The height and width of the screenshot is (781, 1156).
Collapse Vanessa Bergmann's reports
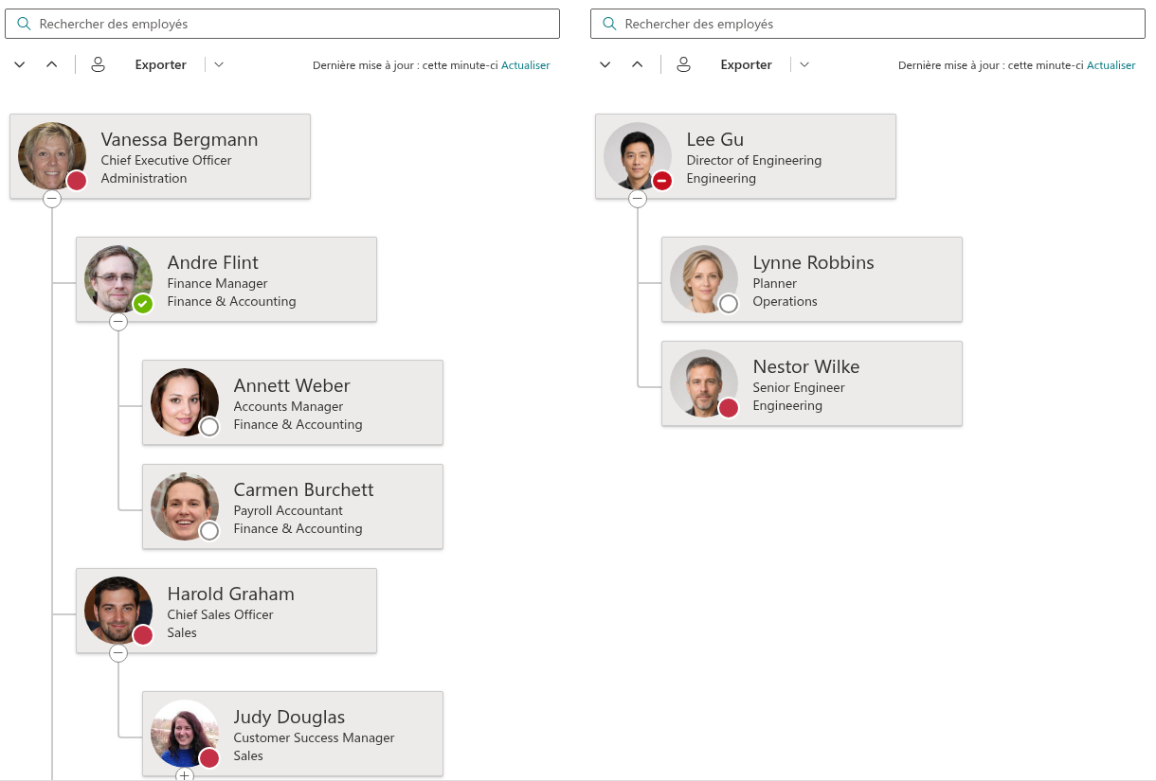coord(52,199)
